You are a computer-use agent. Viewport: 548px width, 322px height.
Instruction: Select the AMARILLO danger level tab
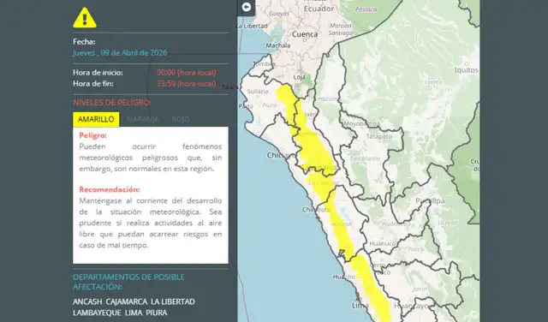pos(96,119)
